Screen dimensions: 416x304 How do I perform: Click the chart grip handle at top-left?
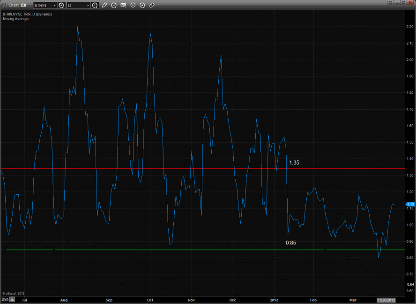[x=4, y=5]
